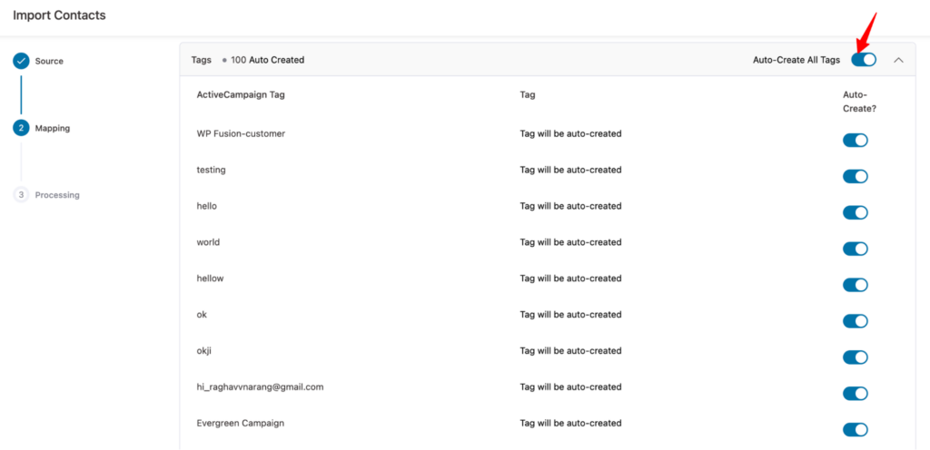Screen dimensions: 930x450
Task: Toggle auto-create for hi_raghavvnarang@gmail.com tag
Action: (x=855, y=394)
